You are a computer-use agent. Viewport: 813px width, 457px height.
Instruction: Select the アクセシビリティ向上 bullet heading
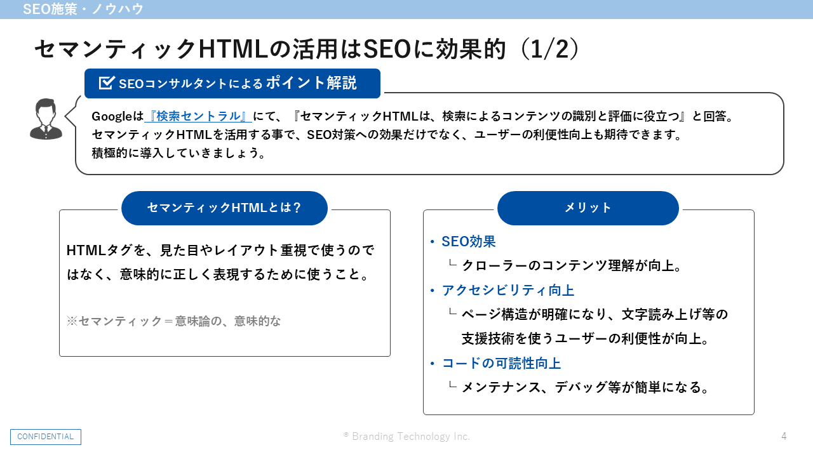[508, 290]
